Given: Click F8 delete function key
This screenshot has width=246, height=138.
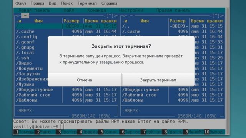Looking at the screenshot, I should click(x=172, y=132).
